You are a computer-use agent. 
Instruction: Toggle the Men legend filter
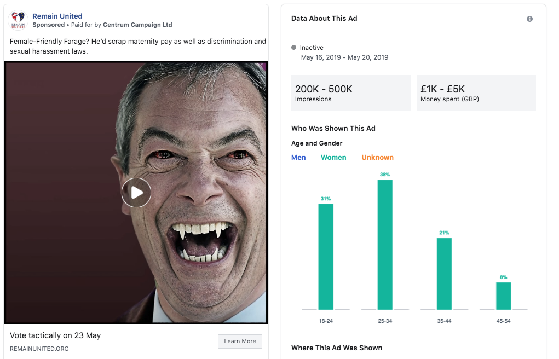click(298, 157)
